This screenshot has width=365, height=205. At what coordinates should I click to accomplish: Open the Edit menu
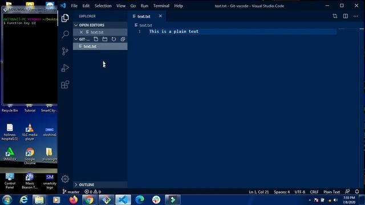[86, 6]
